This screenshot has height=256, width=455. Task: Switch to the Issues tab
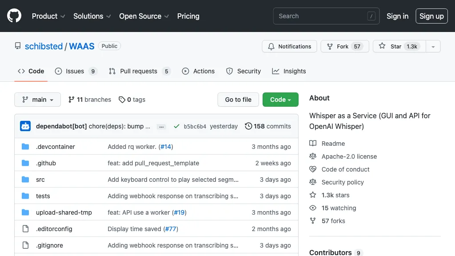[x=76, y=71]
